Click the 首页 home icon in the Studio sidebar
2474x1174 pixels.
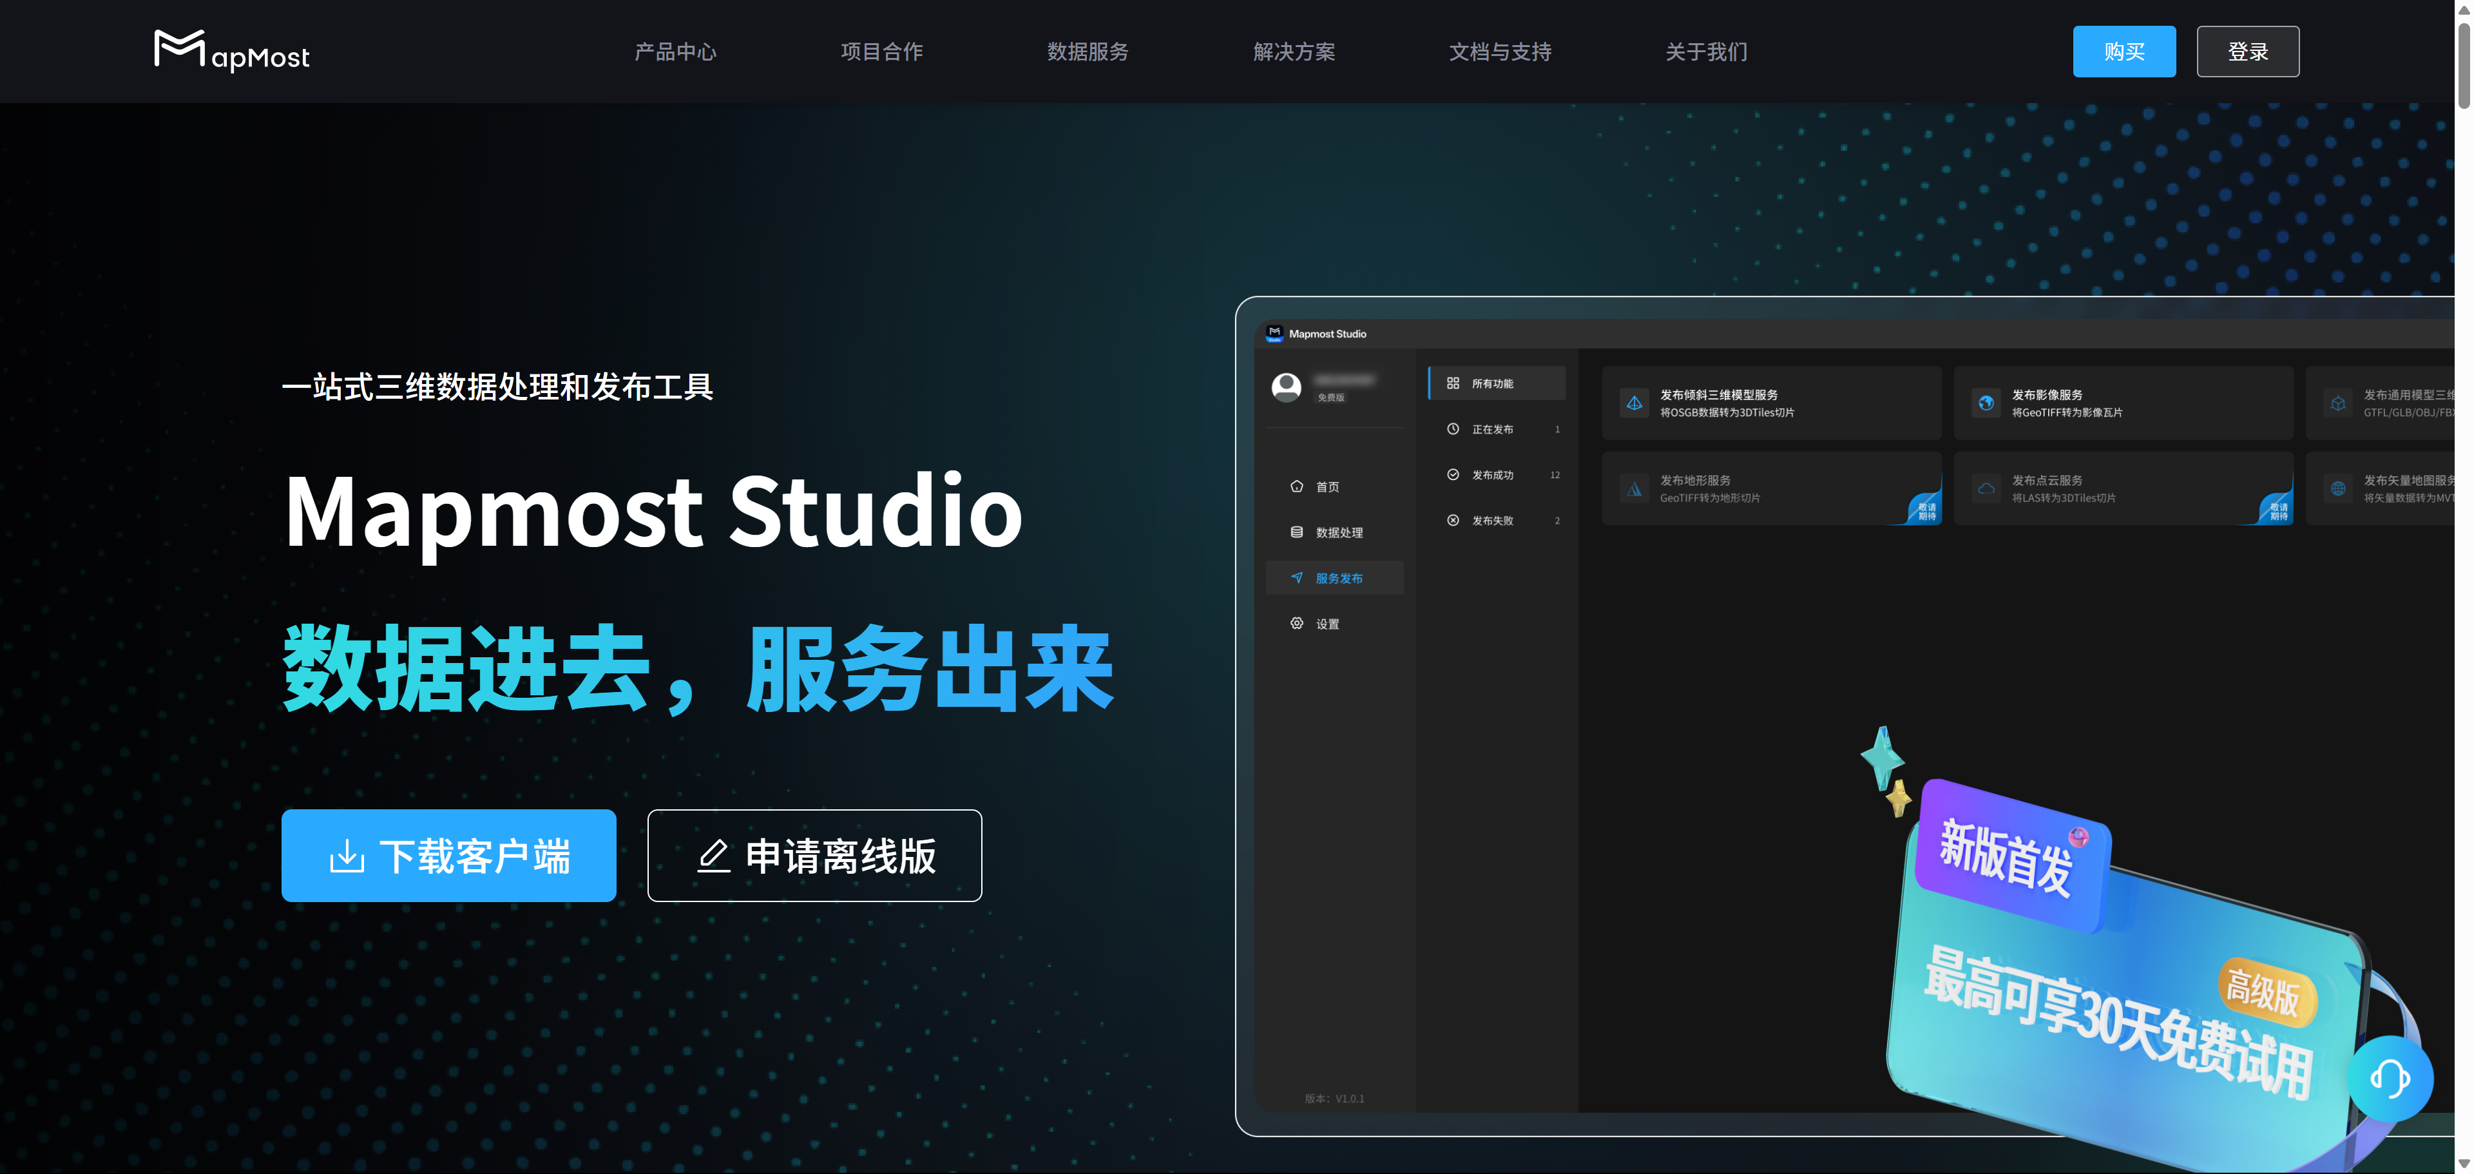pyautogui.click(x=1296, y=486)
